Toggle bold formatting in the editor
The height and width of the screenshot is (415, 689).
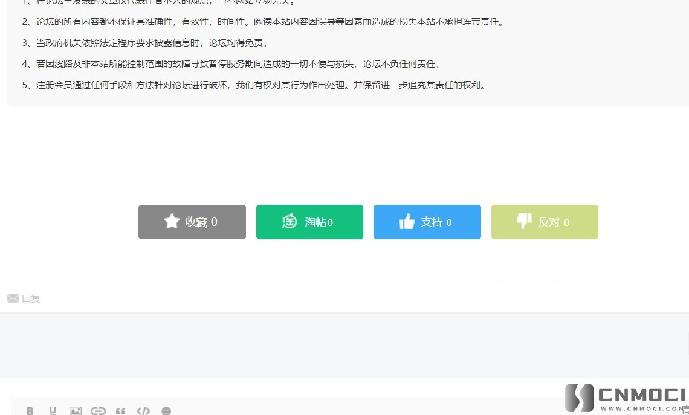[x=30, y=411]
